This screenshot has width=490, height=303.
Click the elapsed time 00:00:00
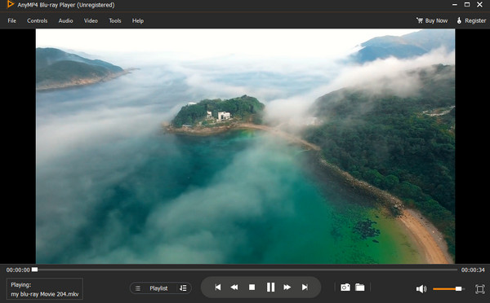tap(18, 270)
